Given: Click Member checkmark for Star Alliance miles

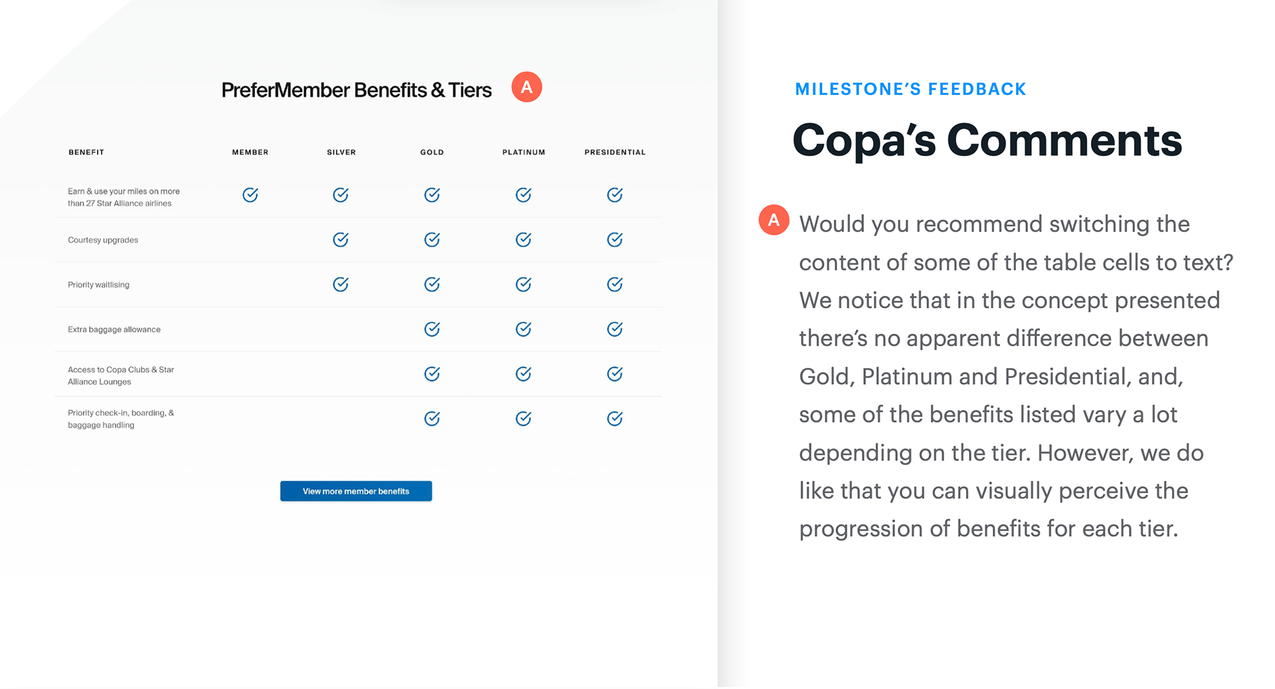Looking at the screenshot, I should point(250,195).
